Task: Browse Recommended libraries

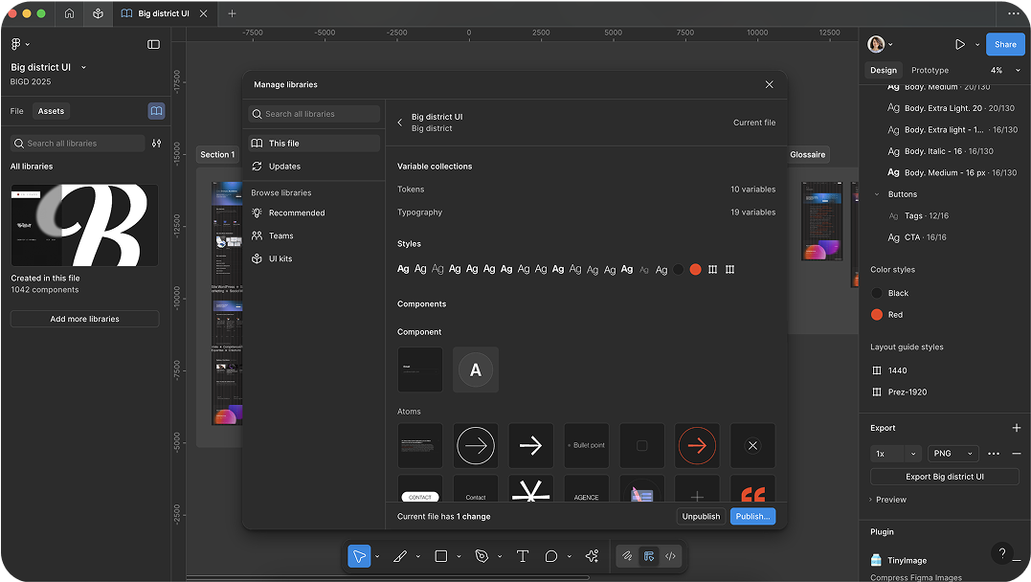Action: (314, 213)
